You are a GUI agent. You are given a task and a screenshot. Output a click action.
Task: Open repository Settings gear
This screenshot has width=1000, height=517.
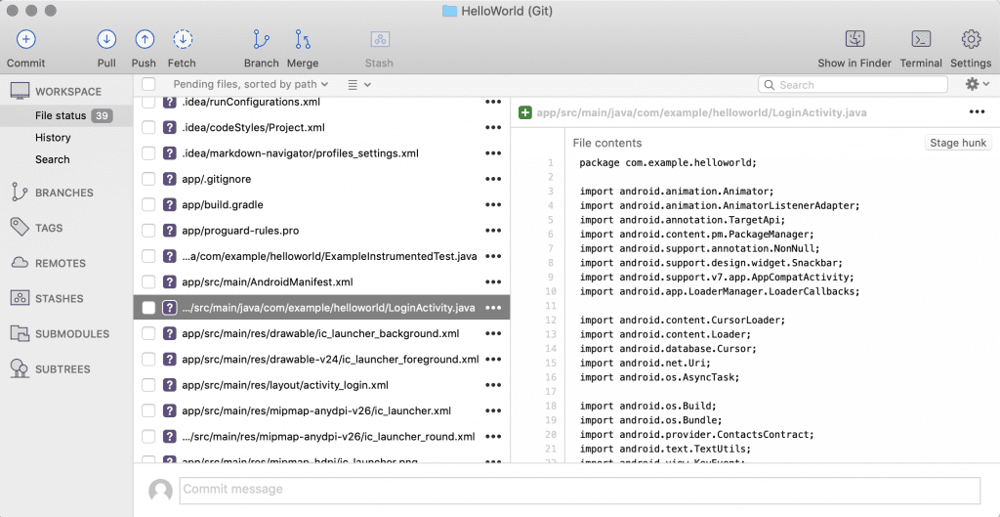971,39
